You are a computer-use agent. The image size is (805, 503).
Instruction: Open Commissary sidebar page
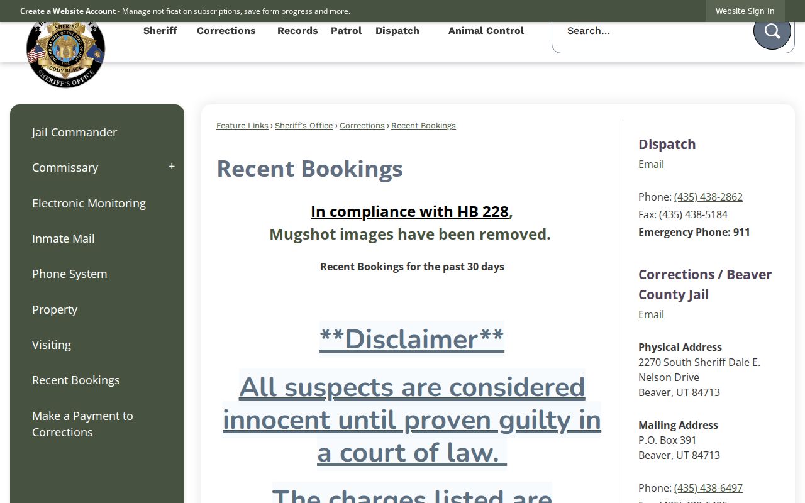tap(65, 167)
